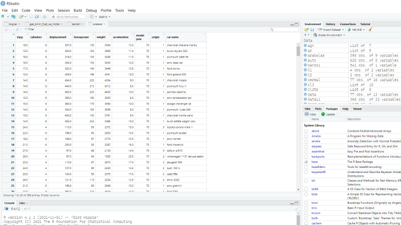Open the Import Dataset dropdown
401x225 pixels.
331,30
